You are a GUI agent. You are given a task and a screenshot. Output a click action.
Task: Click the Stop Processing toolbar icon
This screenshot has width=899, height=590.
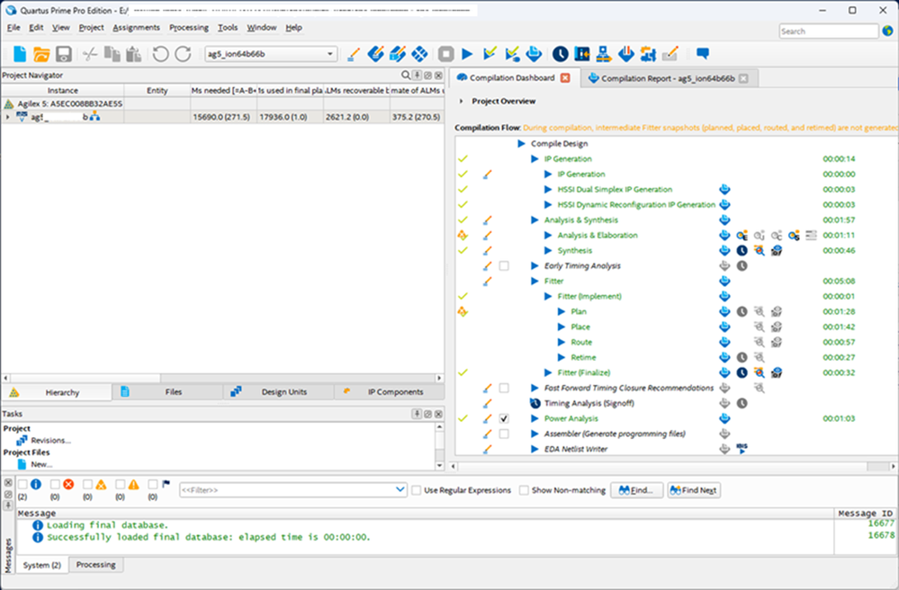pos(445,54)
